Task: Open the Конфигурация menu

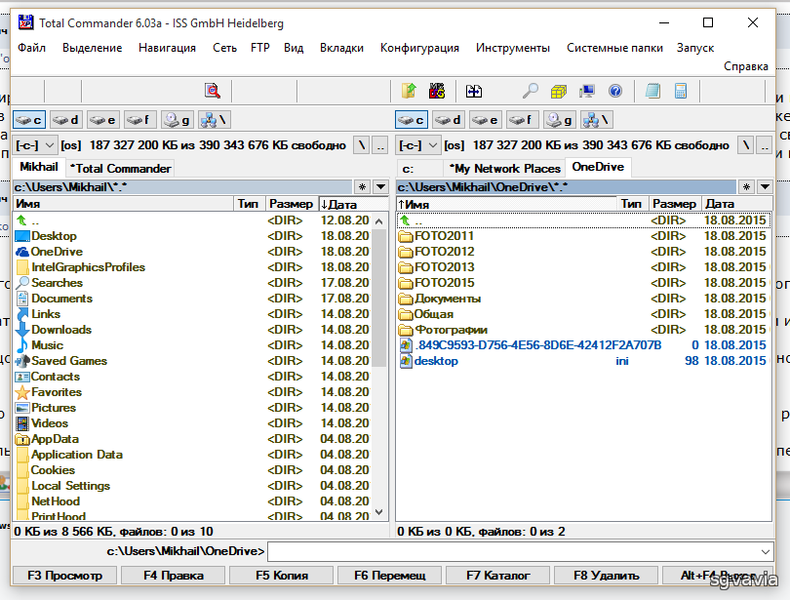Action: click(419, 48)
